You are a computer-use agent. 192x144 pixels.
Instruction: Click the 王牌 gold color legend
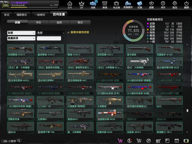point(148,30)
